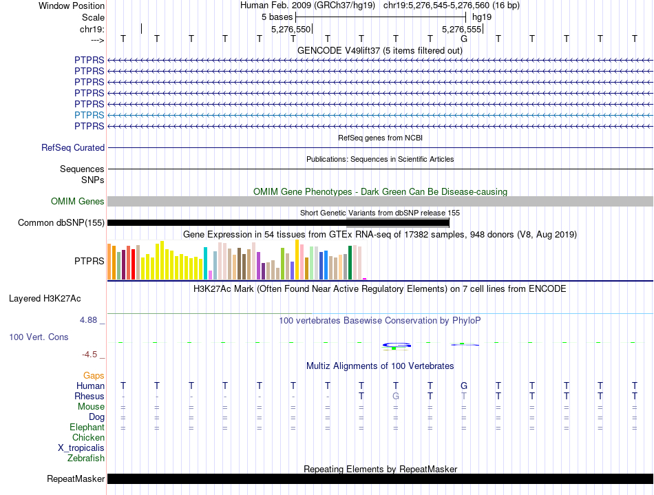This screenshot has height=495, width=654.
Task: Open Multiz Alignments of 100 Vertebrates title
Action: 380,366
